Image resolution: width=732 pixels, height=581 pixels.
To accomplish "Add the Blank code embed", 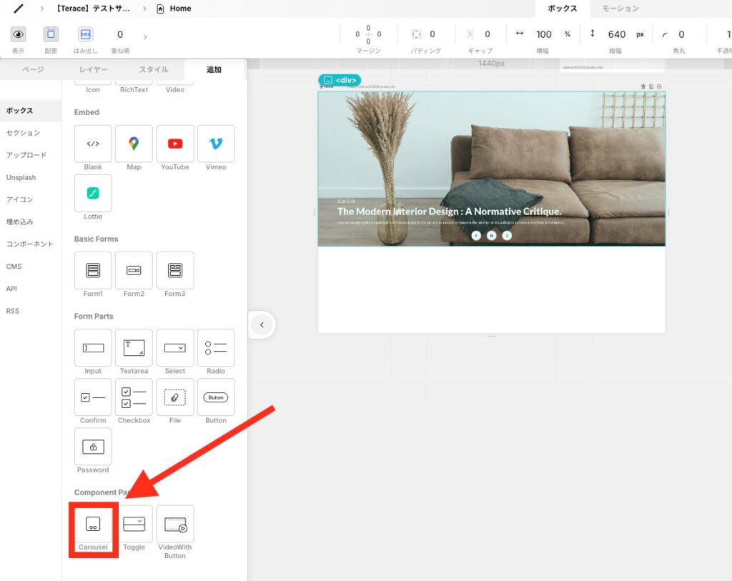I will point(93,144).
